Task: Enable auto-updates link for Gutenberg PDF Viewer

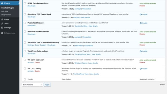Action: click(x=145, y=14)
